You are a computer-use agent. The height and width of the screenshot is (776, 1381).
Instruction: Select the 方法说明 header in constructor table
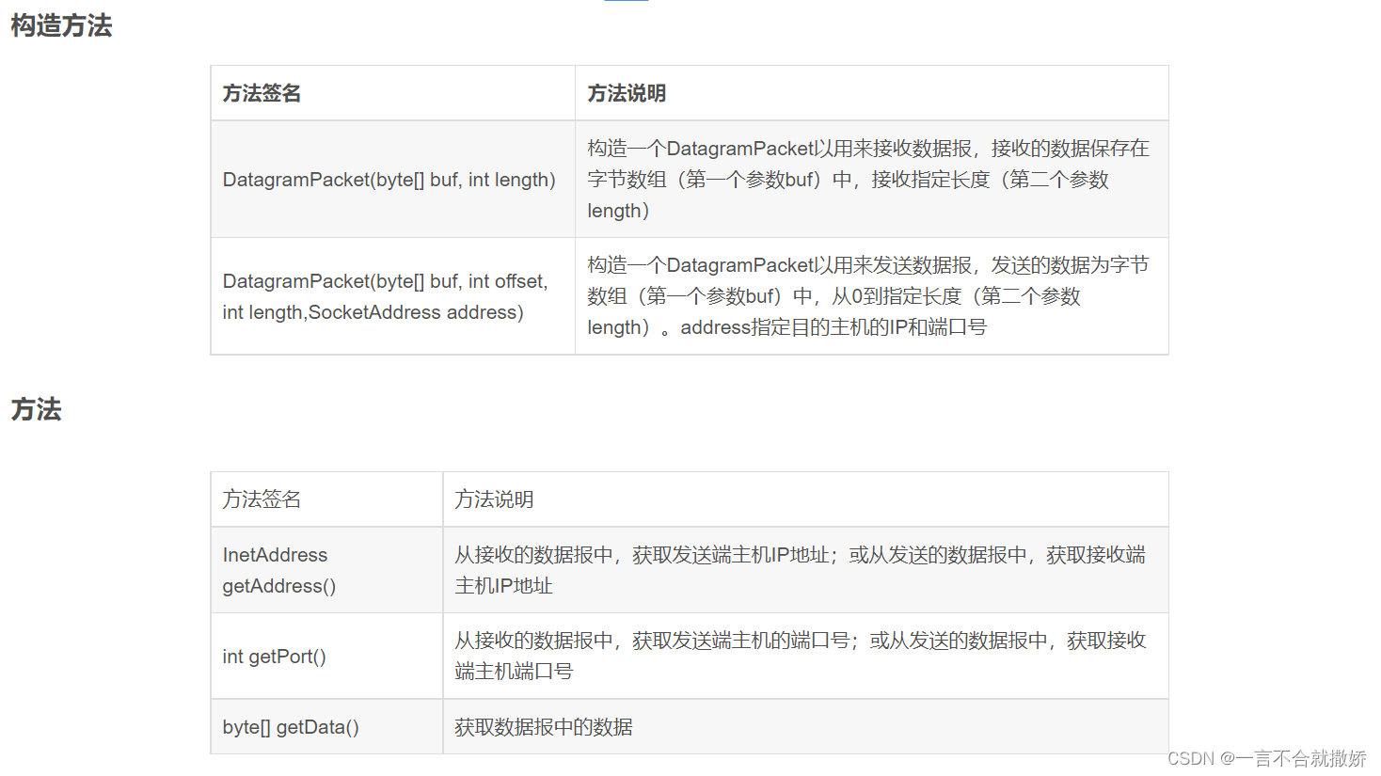[x=627, y=93]
